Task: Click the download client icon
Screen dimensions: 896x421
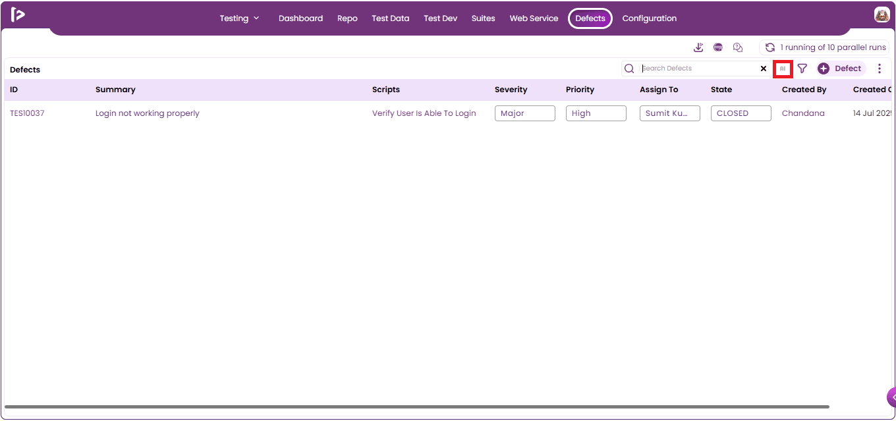Action: [x=699, y=47]
